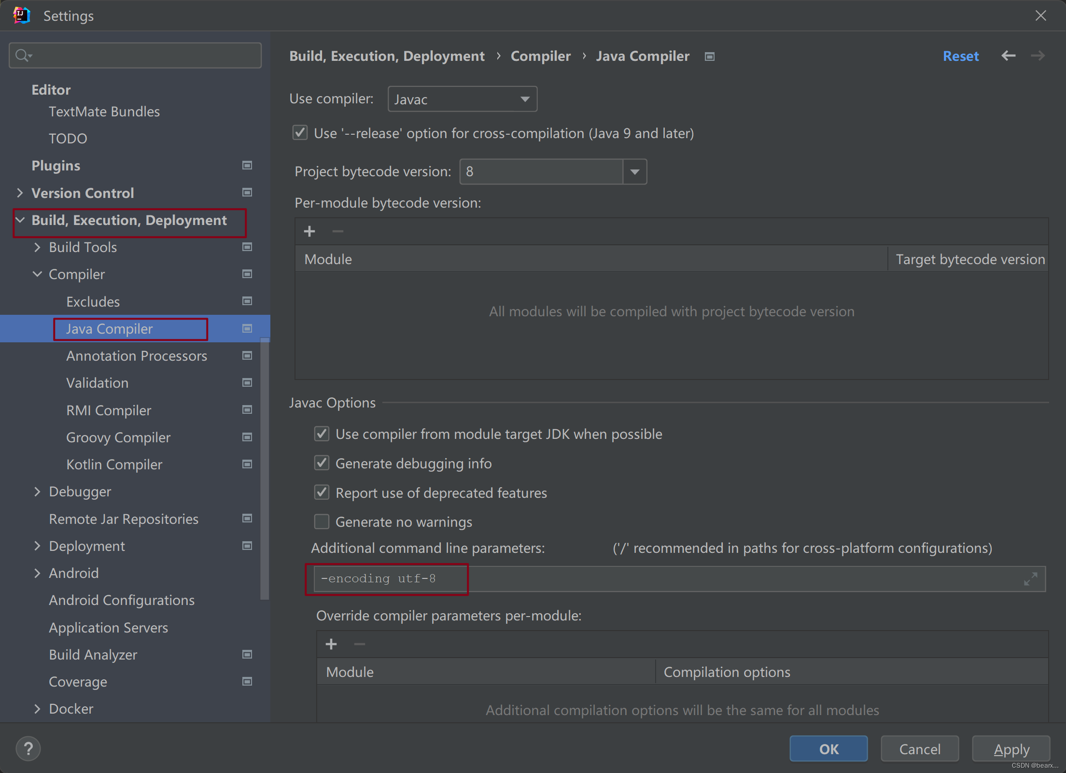
Task: Click the Reset link
Action: point(960,56)
